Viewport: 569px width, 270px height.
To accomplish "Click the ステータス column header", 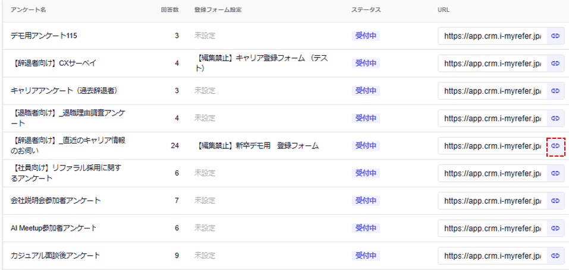I will pos(366,11).
